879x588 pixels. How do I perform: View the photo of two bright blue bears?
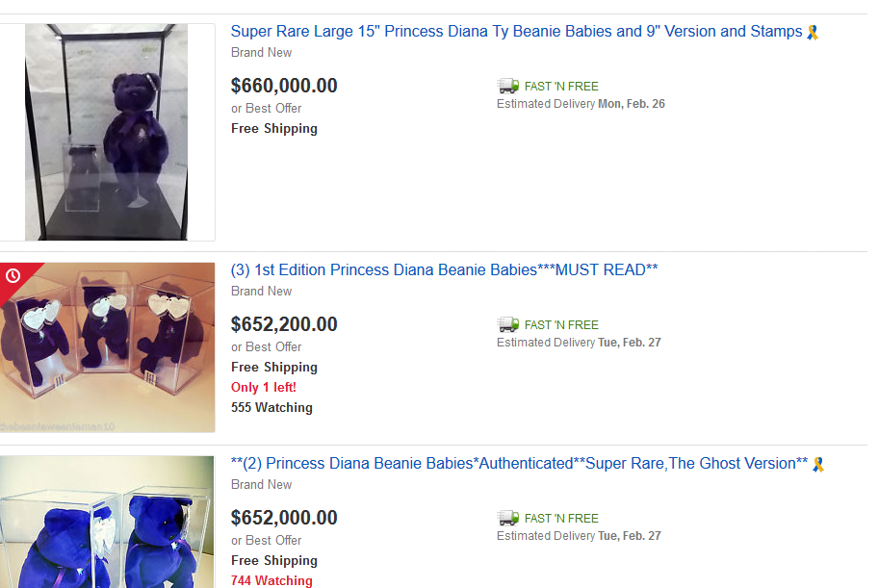pos(107,522)
